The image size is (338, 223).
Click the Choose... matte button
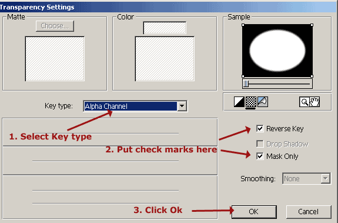coord(55,26)
